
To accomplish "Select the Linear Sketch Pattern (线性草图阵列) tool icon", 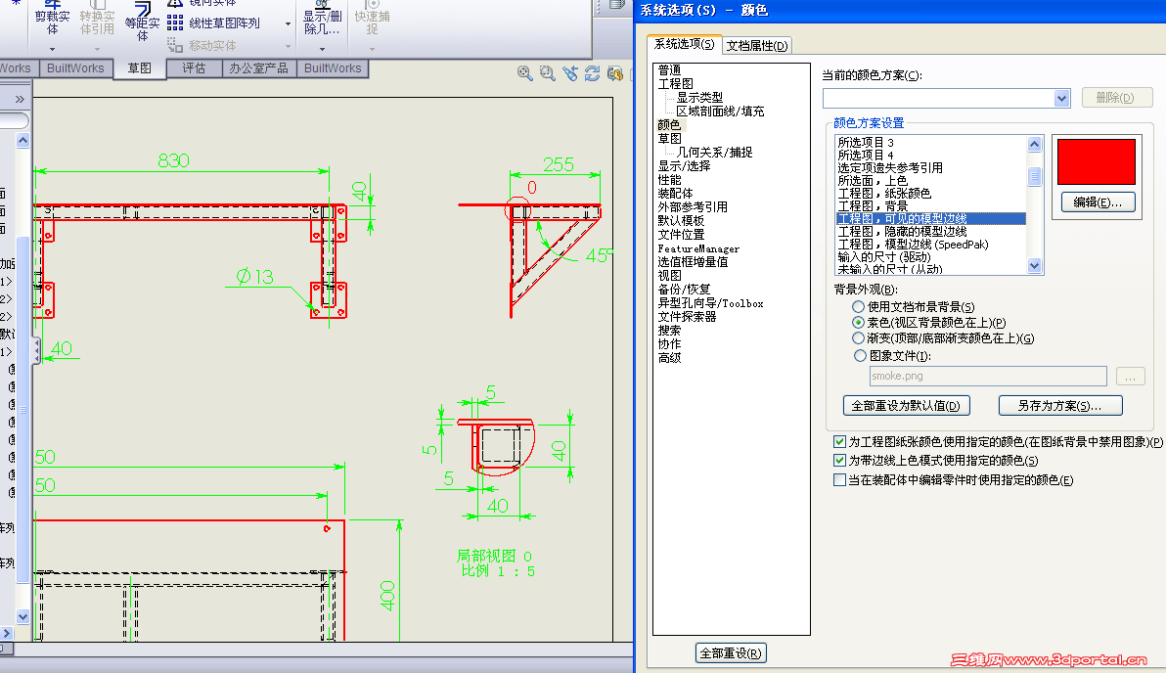I will pos(175,23).
